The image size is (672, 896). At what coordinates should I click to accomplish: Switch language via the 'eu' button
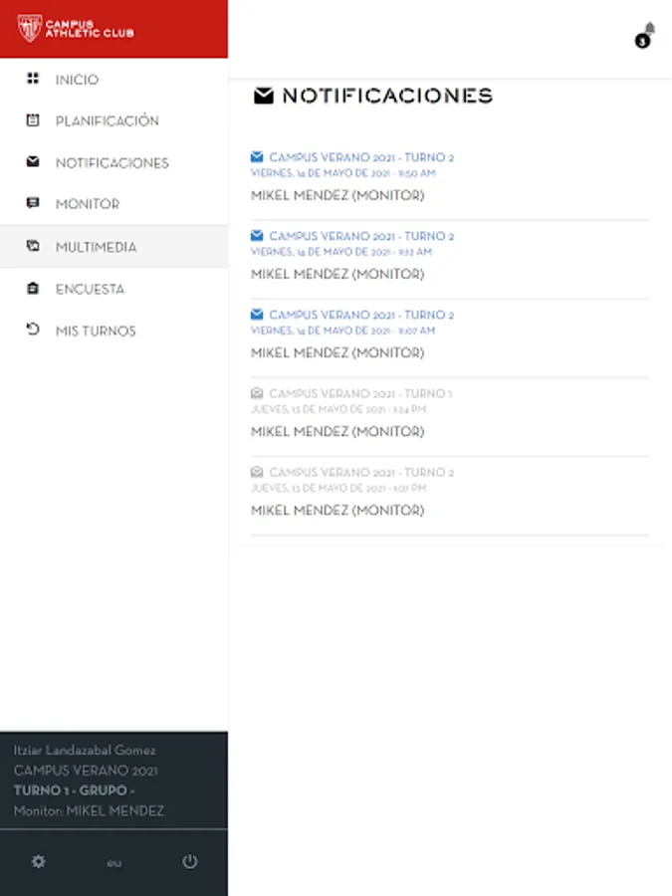point(113,863)
